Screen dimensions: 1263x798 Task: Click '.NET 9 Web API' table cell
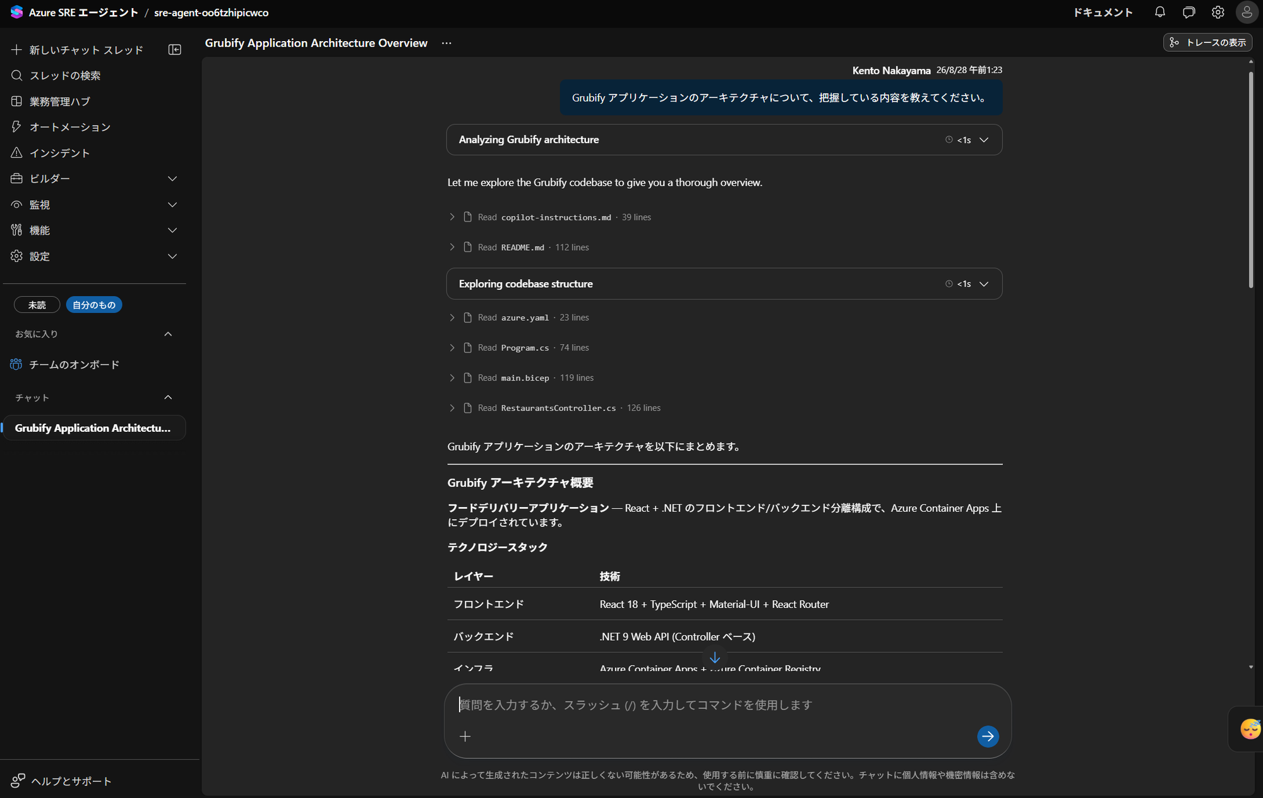coord(677,636)
